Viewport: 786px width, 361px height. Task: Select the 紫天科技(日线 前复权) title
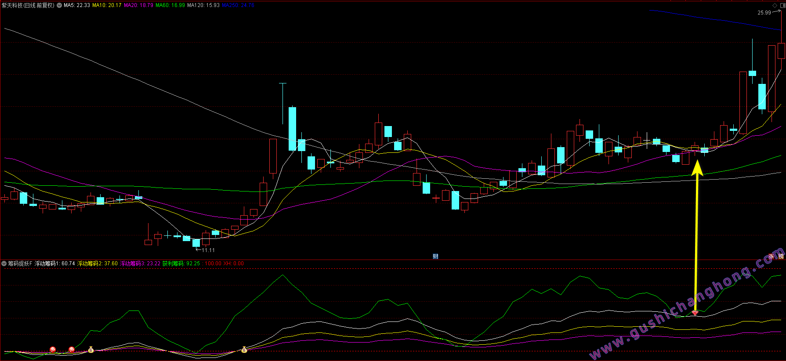pyautogui.click(x=28, y=5)
